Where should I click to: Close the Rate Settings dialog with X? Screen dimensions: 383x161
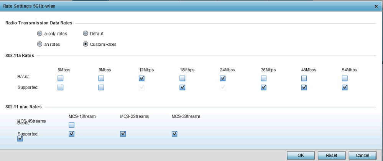coord(376,6)
